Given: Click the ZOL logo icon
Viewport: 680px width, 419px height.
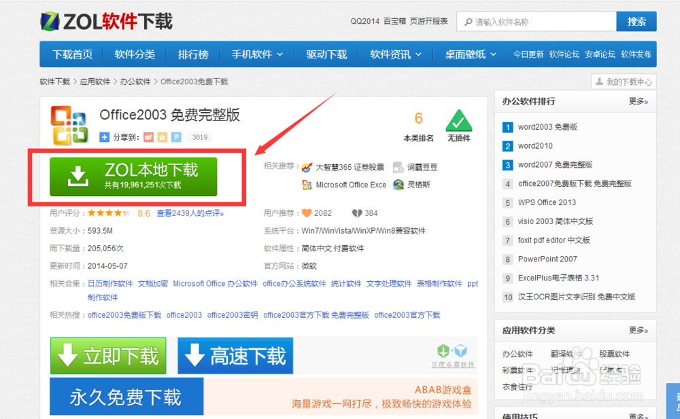Looking at the screenshot, I should click(x=50, y=21).
